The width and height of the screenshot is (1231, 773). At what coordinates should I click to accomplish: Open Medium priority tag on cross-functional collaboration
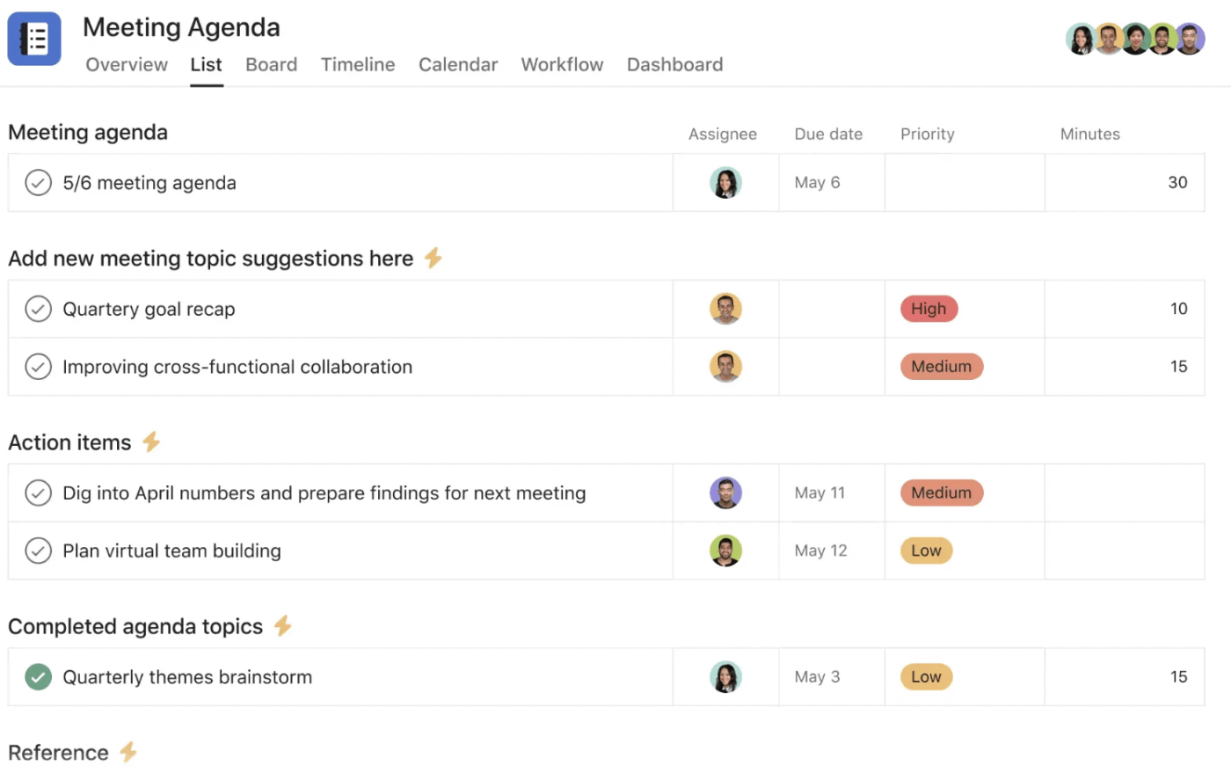[x=941, y=367]
